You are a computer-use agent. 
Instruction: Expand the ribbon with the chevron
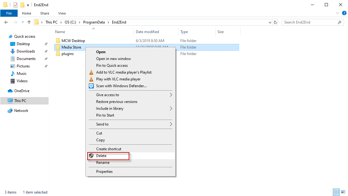338,13
